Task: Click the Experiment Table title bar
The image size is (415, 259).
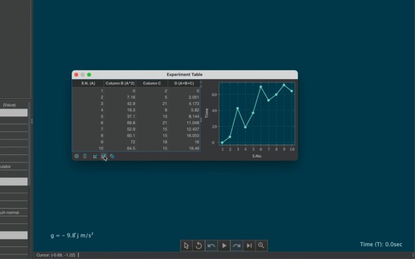Action: (x=185, y=75)
